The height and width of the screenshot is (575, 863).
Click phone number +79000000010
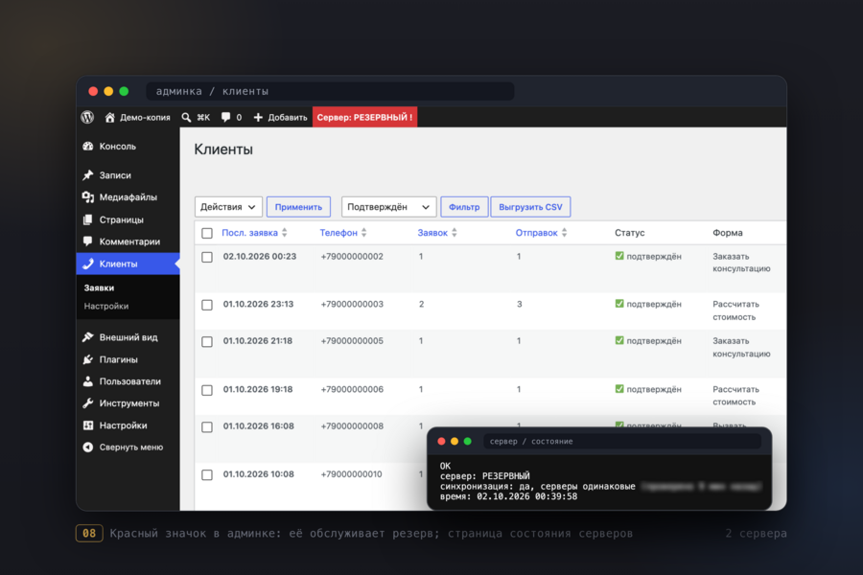point(351,473)
